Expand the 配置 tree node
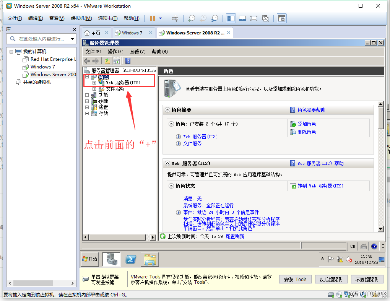 pyautogui.click(x=87, y=107)
